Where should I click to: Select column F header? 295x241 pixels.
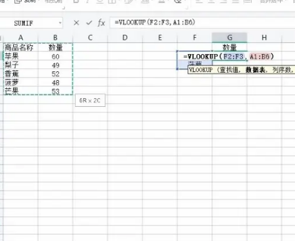pyautogui.click(x=194, y=38)
